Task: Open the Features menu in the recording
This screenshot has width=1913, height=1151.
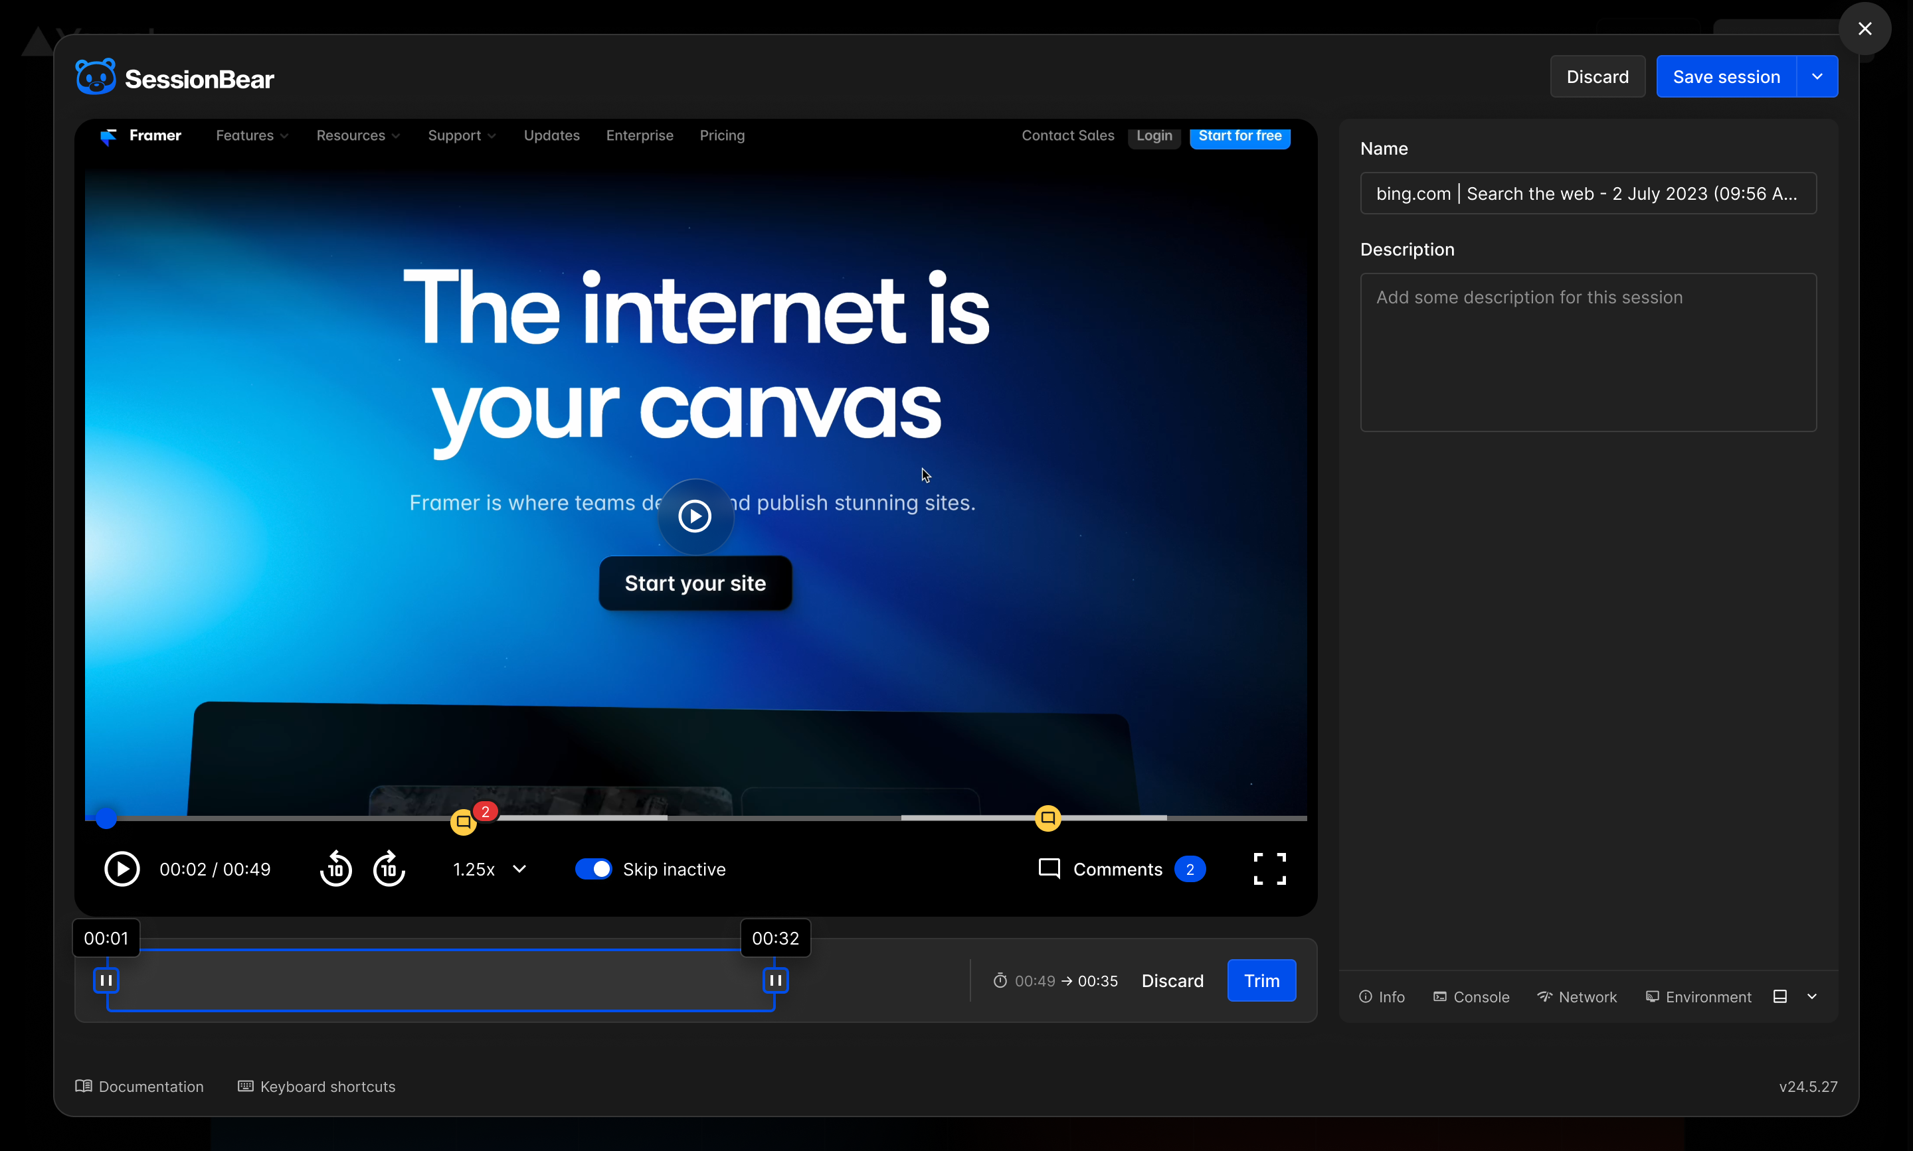Action: pyautogui.click(x=252, y=135)
